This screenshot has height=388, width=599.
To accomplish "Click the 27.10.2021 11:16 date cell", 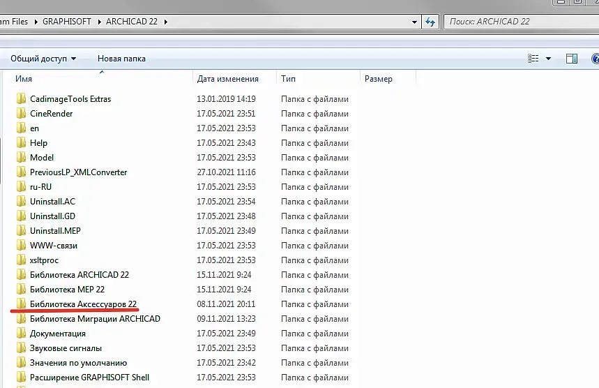I will [226, 172].
